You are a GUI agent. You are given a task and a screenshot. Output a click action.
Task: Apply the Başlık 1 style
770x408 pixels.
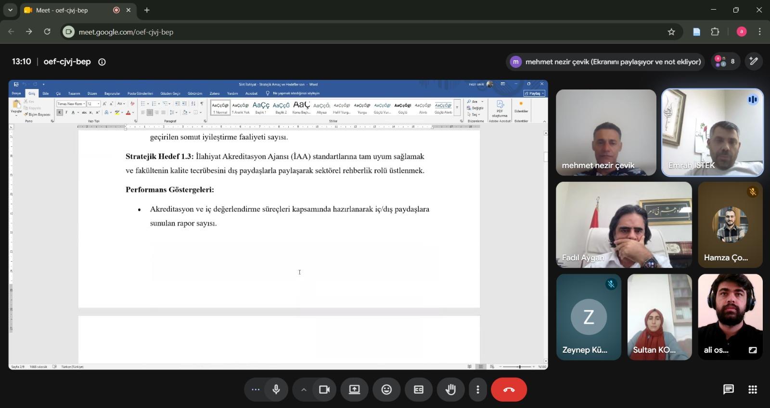click(261, 107)
